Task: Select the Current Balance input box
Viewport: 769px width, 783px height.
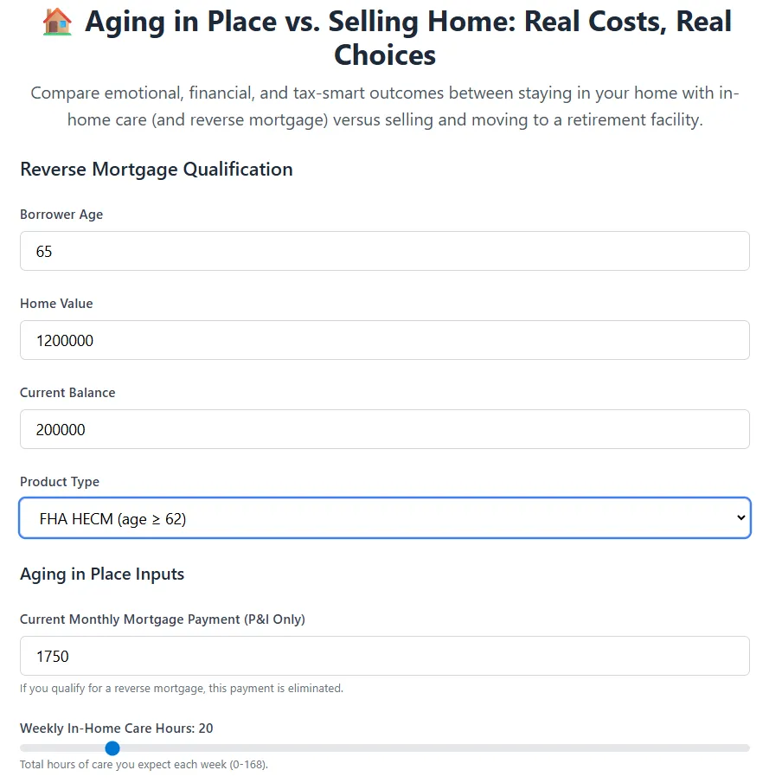Action: pyautogui.click(x=384, y=429)
